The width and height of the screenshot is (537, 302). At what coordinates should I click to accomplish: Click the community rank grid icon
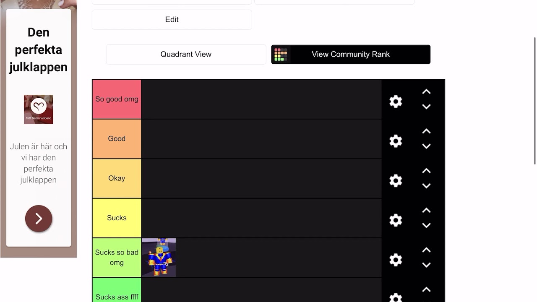coord(281,55)
